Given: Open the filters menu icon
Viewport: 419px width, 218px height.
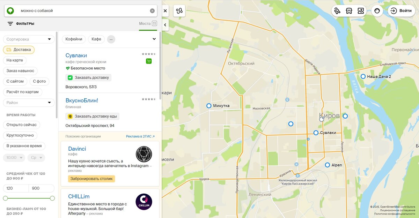Looking at the screenshot, I should [x=10, y=24].
